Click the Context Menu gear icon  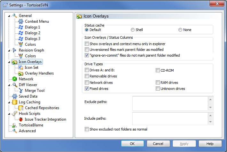[x=21, y=21]
